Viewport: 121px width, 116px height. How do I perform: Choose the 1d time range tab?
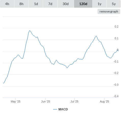[x=36, y=4]
